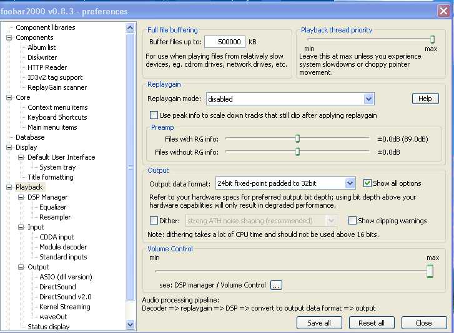Collapse the DSP Manager node
Image resolution: width=454 pixels, height=333 pixels.
[21, 197]
